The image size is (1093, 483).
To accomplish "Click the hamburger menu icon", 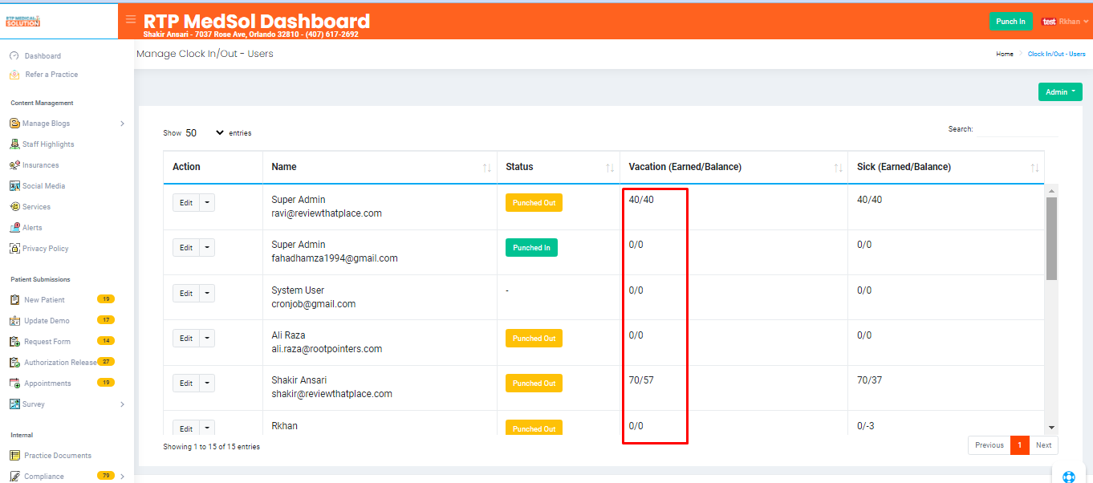I will click(131, 19).
